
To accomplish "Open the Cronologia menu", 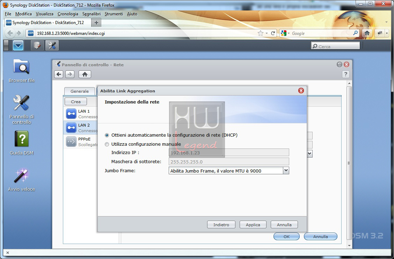I will coord(68,14).
